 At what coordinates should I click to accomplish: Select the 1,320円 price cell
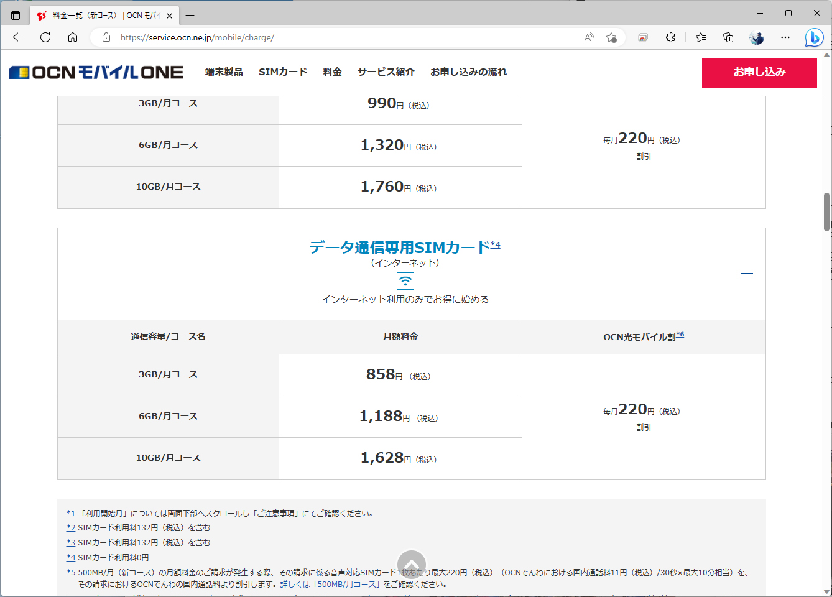point(400,146)
